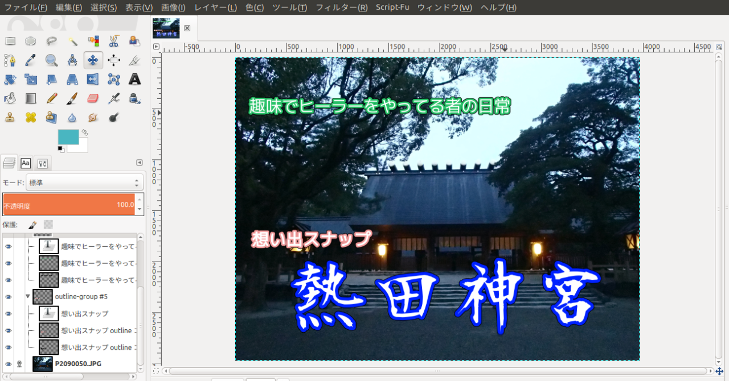Hide the P2090050.JPG layer
Viewport: 729px width, 381px height.
9,364
